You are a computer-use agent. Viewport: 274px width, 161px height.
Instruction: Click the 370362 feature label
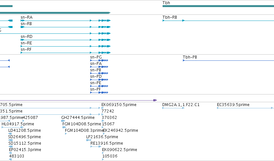[x=109, y=118]
